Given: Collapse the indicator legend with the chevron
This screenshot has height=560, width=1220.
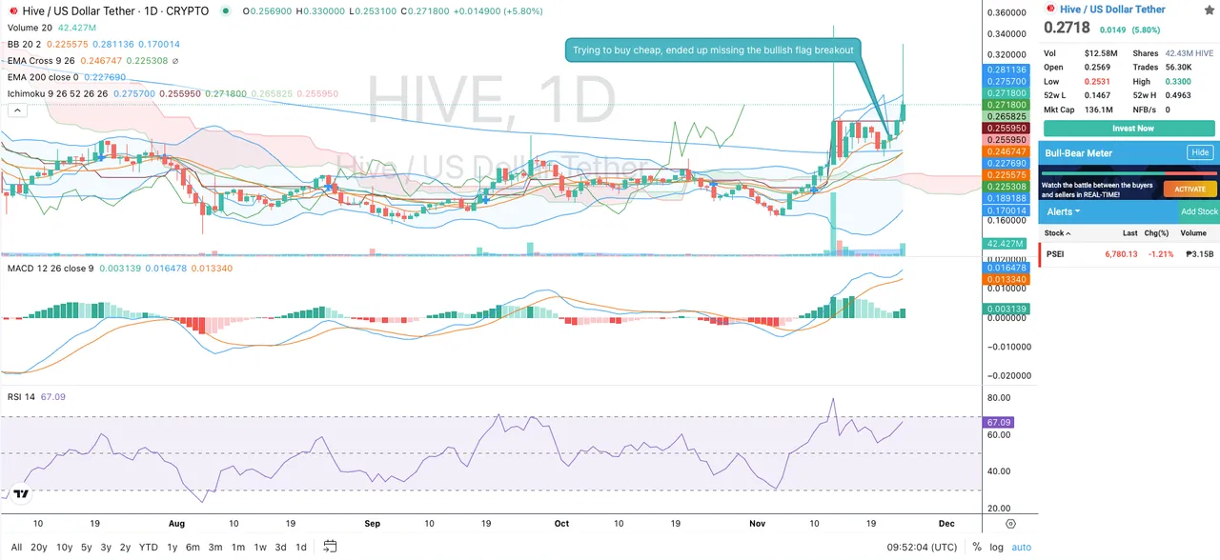Looking at the screenshot, I should pos(15,110).
